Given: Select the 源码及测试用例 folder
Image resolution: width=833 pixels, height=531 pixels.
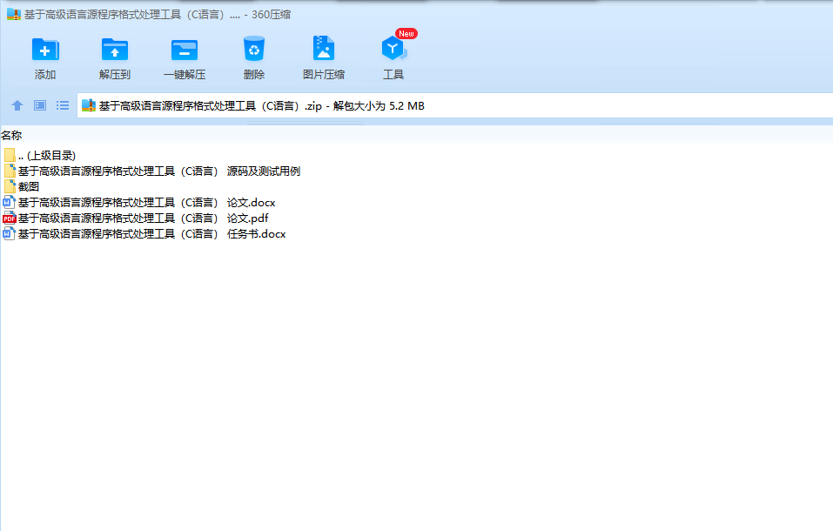Looking at the screenshot, I should [x=152, y=171].
